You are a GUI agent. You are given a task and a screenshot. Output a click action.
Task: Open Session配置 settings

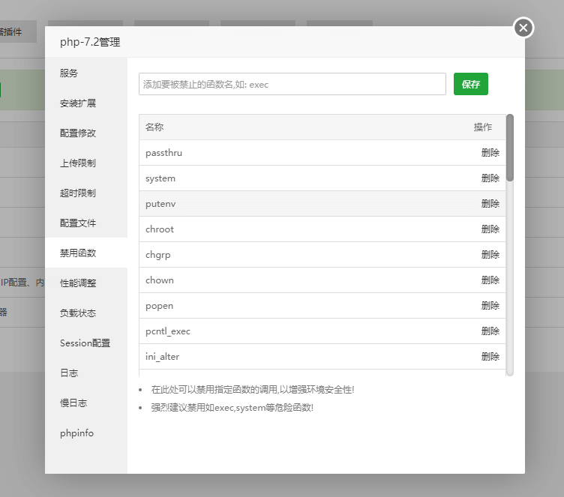click(85, 343)
